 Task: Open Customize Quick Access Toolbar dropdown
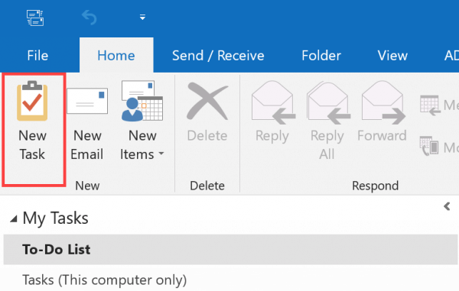click(x=142, y=18)
